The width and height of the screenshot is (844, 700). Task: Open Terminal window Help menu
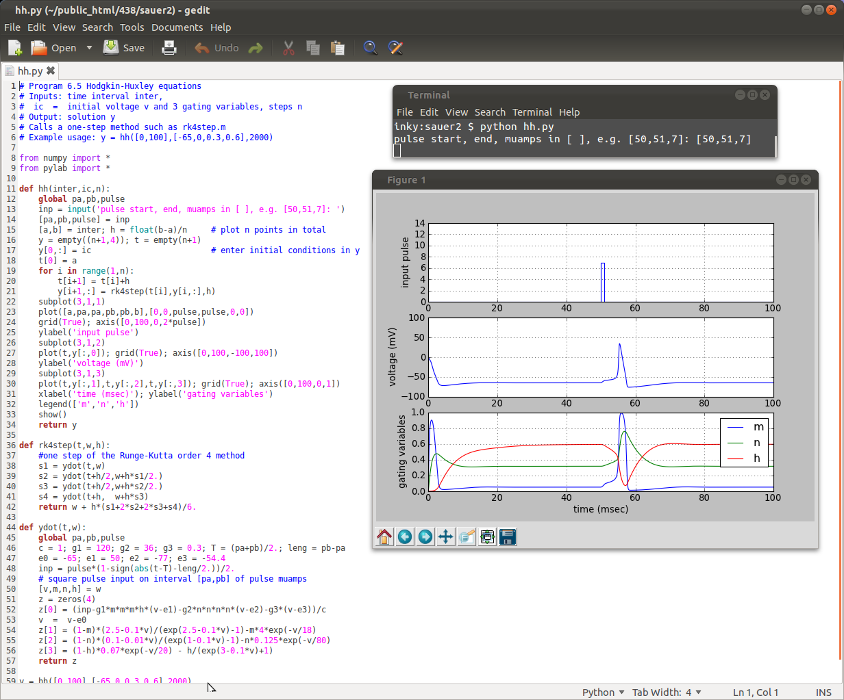[x=569, y=112]
